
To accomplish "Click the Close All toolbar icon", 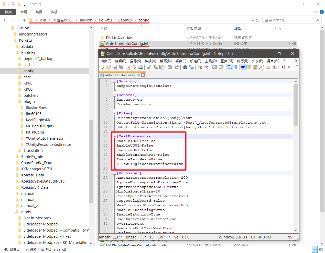I will (x=134, y=67).
